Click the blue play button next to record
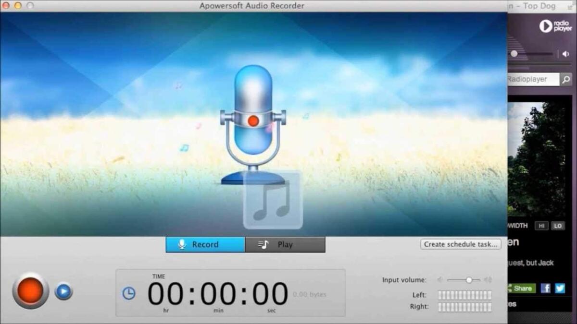This screenshot has width=577, height=324. point(63,291)
